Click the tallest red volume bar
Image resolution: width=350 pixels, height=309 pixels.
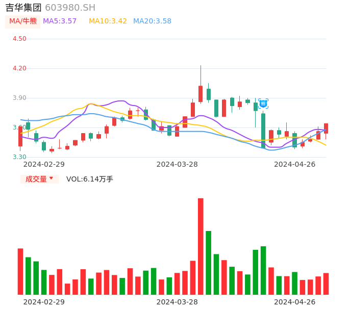pyautogui.click(x=201, y=246)
